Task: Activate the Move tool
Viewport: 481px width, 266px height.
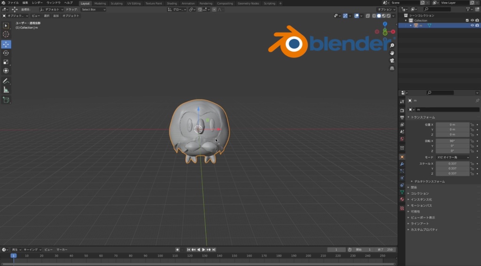Action: click(x=6, y=44)
